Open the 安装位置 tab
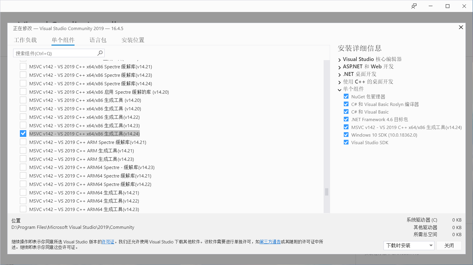The height and width of the screenshot is (265, 473). (133, 40)
